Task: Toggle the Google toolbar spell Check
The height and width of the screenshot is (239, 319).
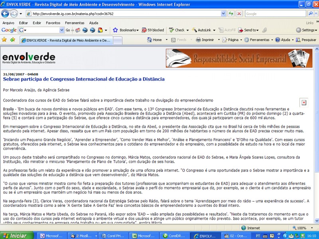Action: pyautogui.click(x=177, y=30)
